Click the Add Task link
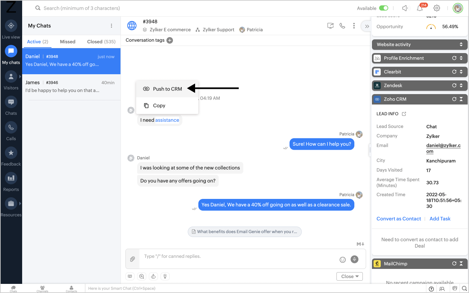Screen dimensions: 469x293 [440, 219]
